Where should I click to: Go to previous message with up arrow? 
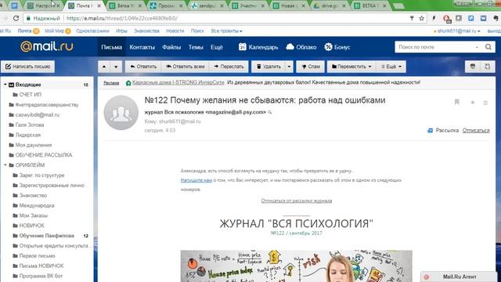click(x=104, y=67)
